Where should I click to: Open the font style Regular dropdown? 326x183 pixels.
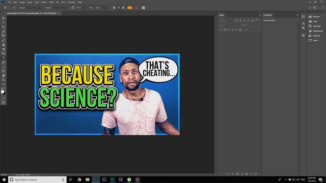[x=57, y=8]
